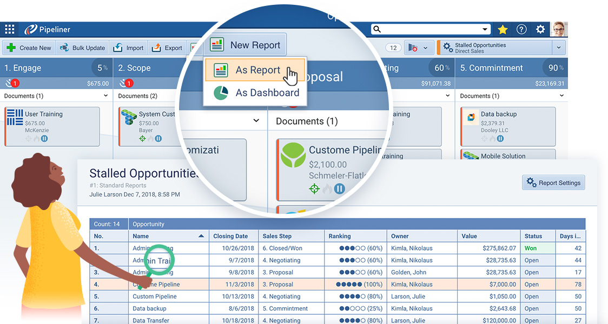608x324 pixels.
Task: Open the user profile avatar
Action: pyautogui.click(x=559, y=29)
